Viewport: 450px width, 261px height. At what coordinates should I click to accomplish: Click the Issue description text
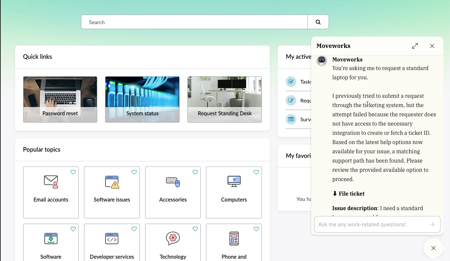tap(355, 208)
